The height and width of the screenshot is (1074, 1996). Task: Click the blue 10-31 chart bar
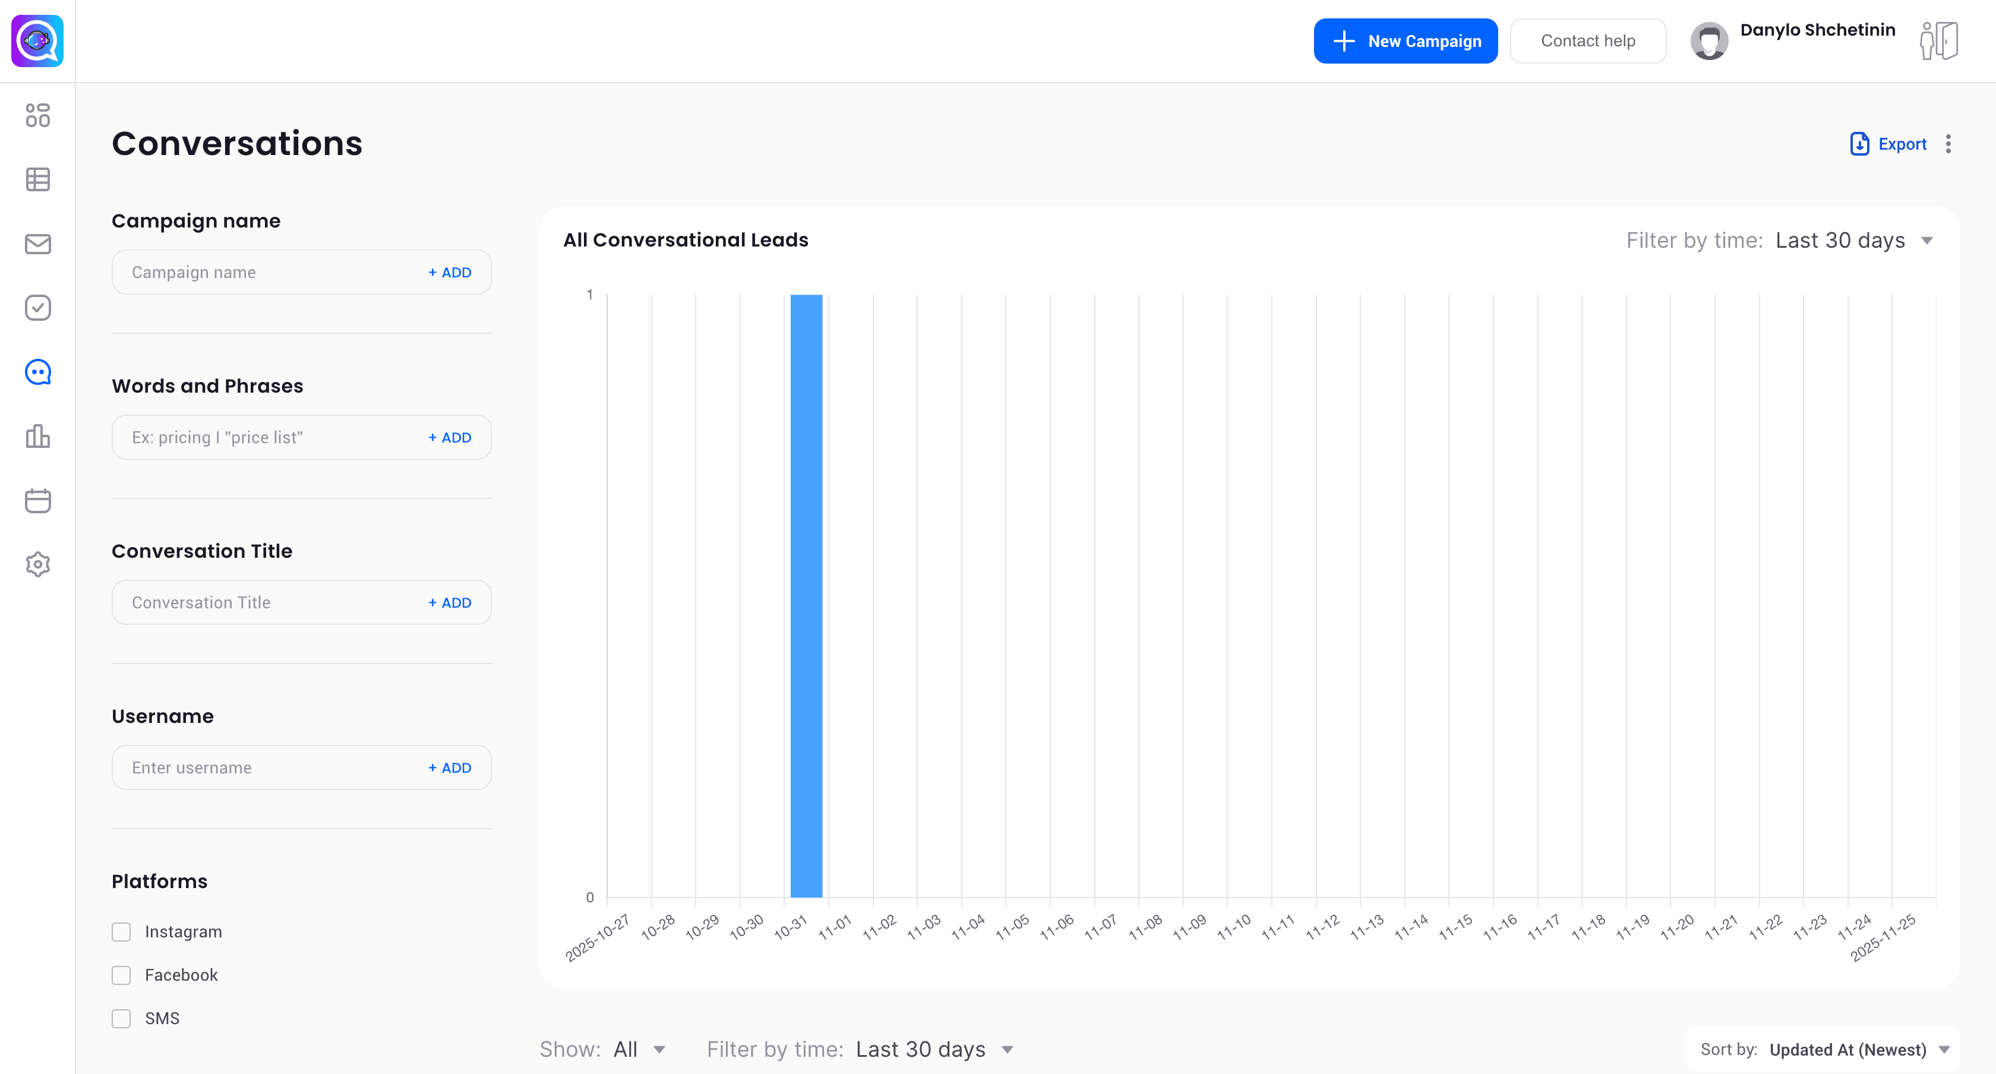click(806, 595)
